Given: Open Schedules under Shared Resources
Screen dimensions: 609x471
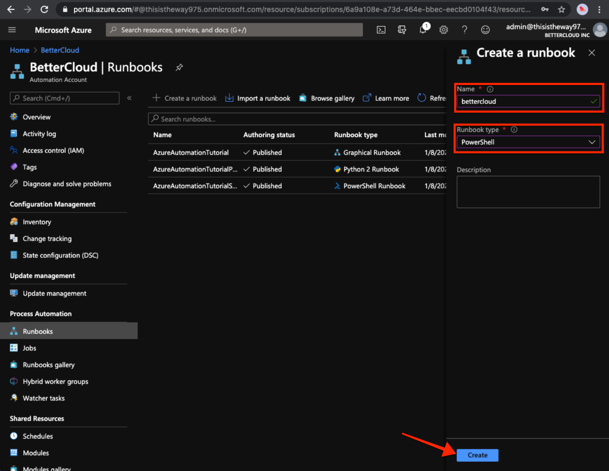Looking at the screenshot, I should coord(38,436).
